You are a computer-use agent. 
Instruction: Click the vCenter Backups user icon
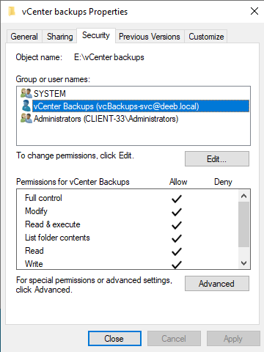pos(26,106)
